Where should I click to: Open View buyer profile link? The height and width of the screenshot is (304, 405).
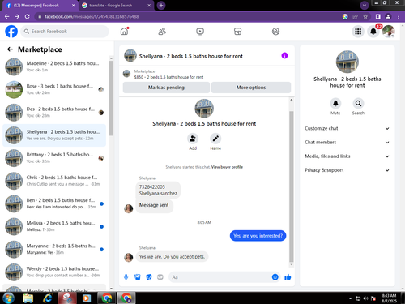pyautogui.click(x=227, y=167)
